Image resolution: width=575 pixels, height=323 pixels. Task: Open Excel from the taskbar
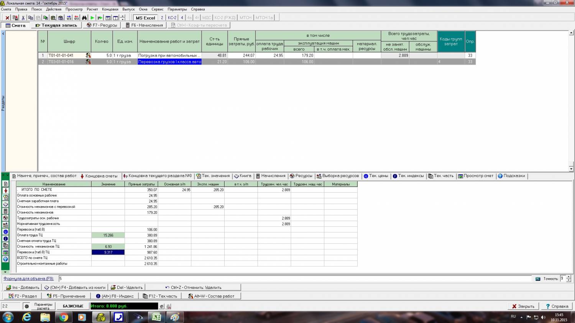click(156, 317)
